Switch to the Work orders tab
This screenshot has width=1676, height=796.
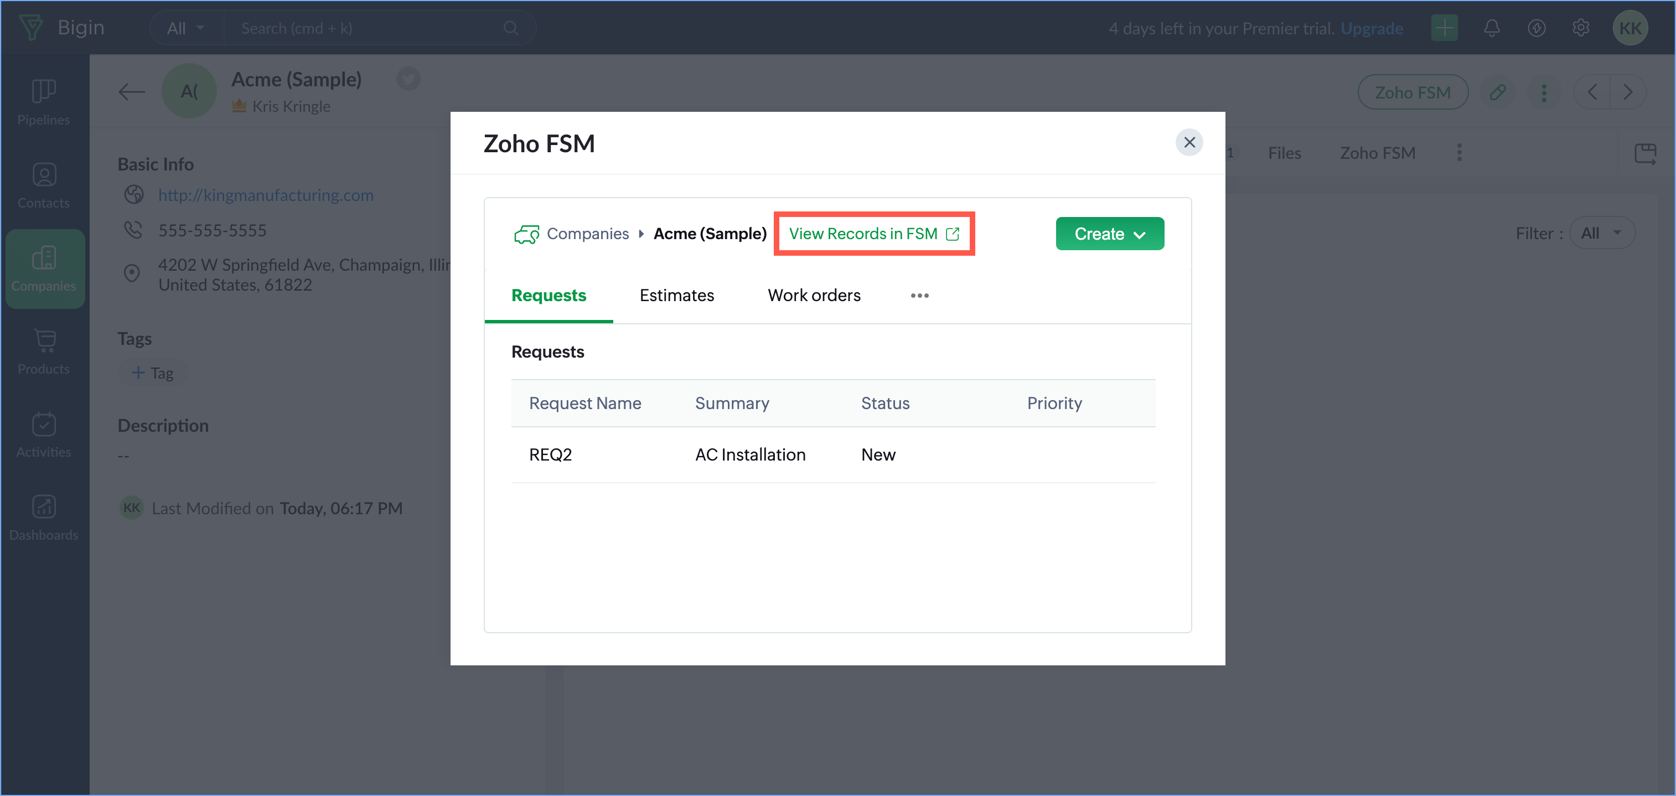tap(814, 296)
